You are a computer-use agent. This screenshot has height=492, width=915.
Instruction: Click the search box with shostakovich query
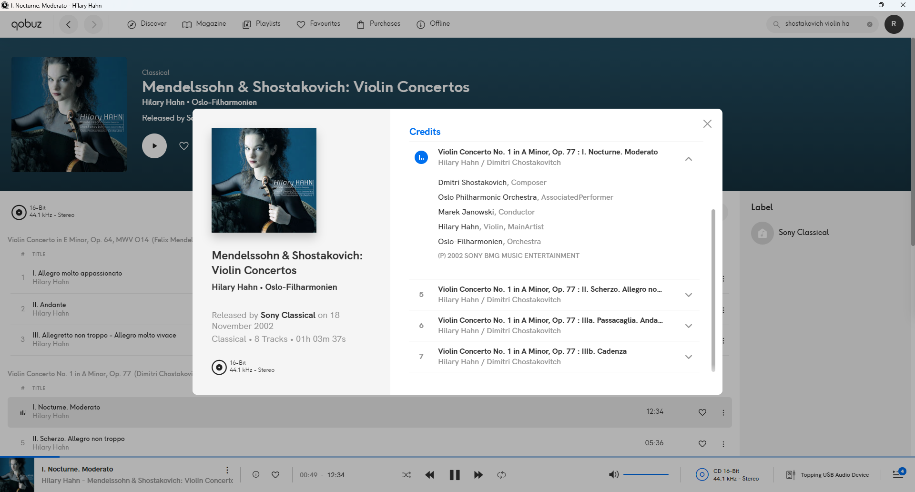817,24
